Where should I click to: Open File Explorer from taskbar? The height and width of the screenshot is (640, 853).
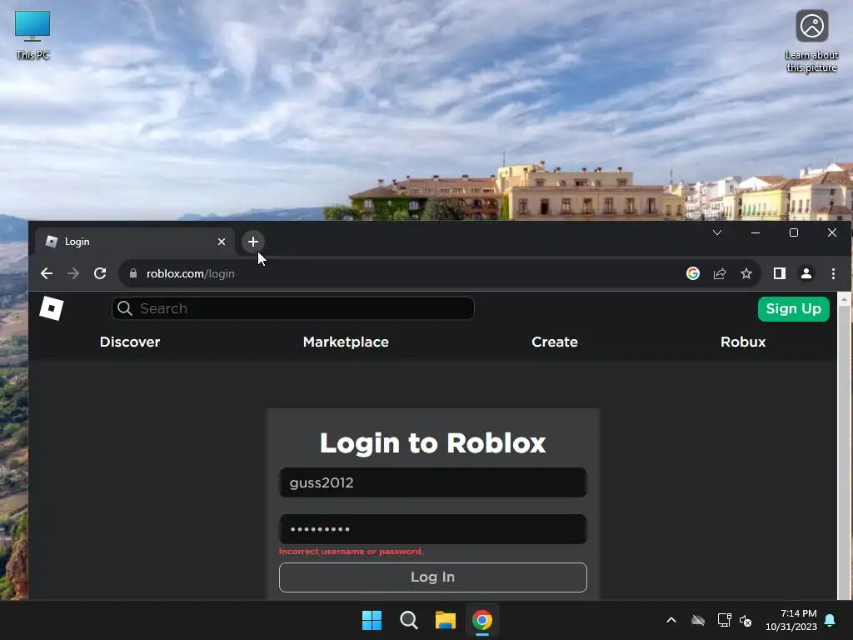[x=446, y=620]
